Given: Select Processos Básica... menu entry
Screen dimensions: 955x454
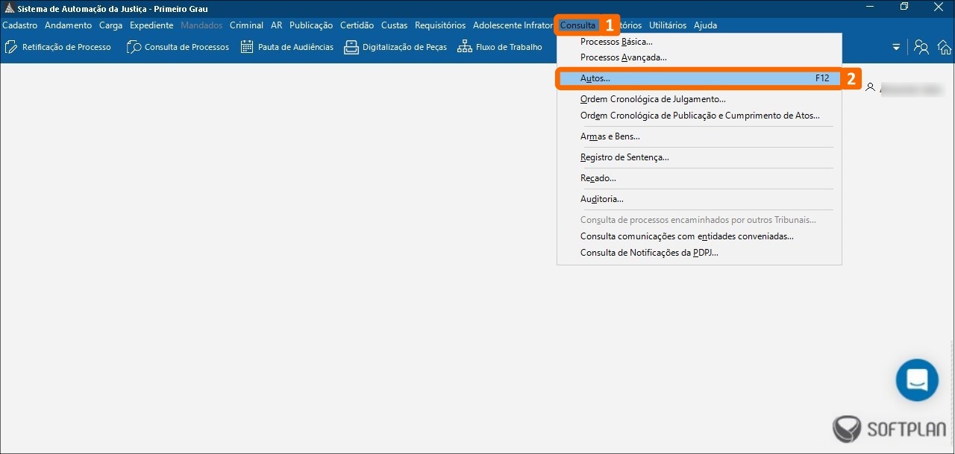Looking at the screenshot, I should click(x=699, y=42).
